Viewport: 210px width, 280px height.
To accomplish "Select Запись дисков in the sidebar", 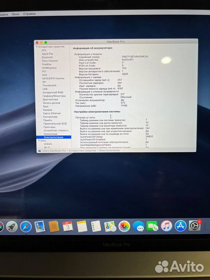I will pyautogui.click(x=51, y=103).
